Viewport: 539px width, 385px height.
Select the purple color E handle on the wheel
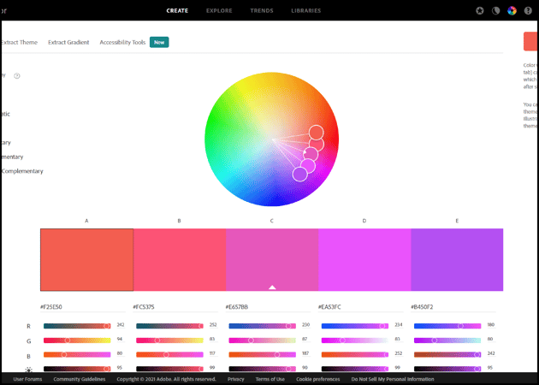[x=299, y=175]
